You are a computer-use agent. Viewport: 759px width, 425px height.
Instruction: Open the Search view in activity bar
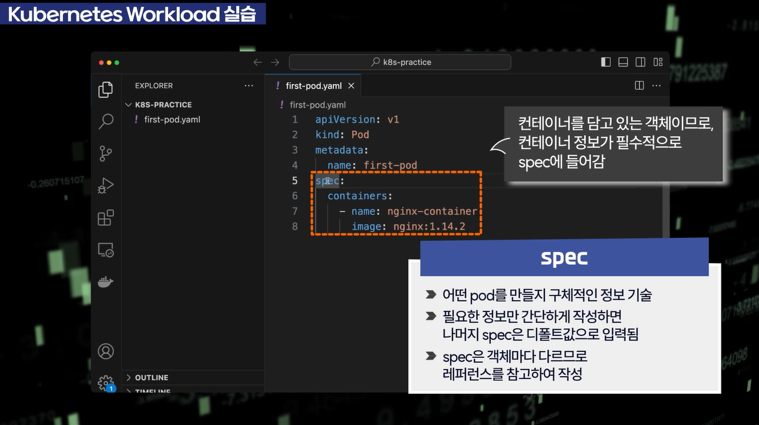point(106,121)
